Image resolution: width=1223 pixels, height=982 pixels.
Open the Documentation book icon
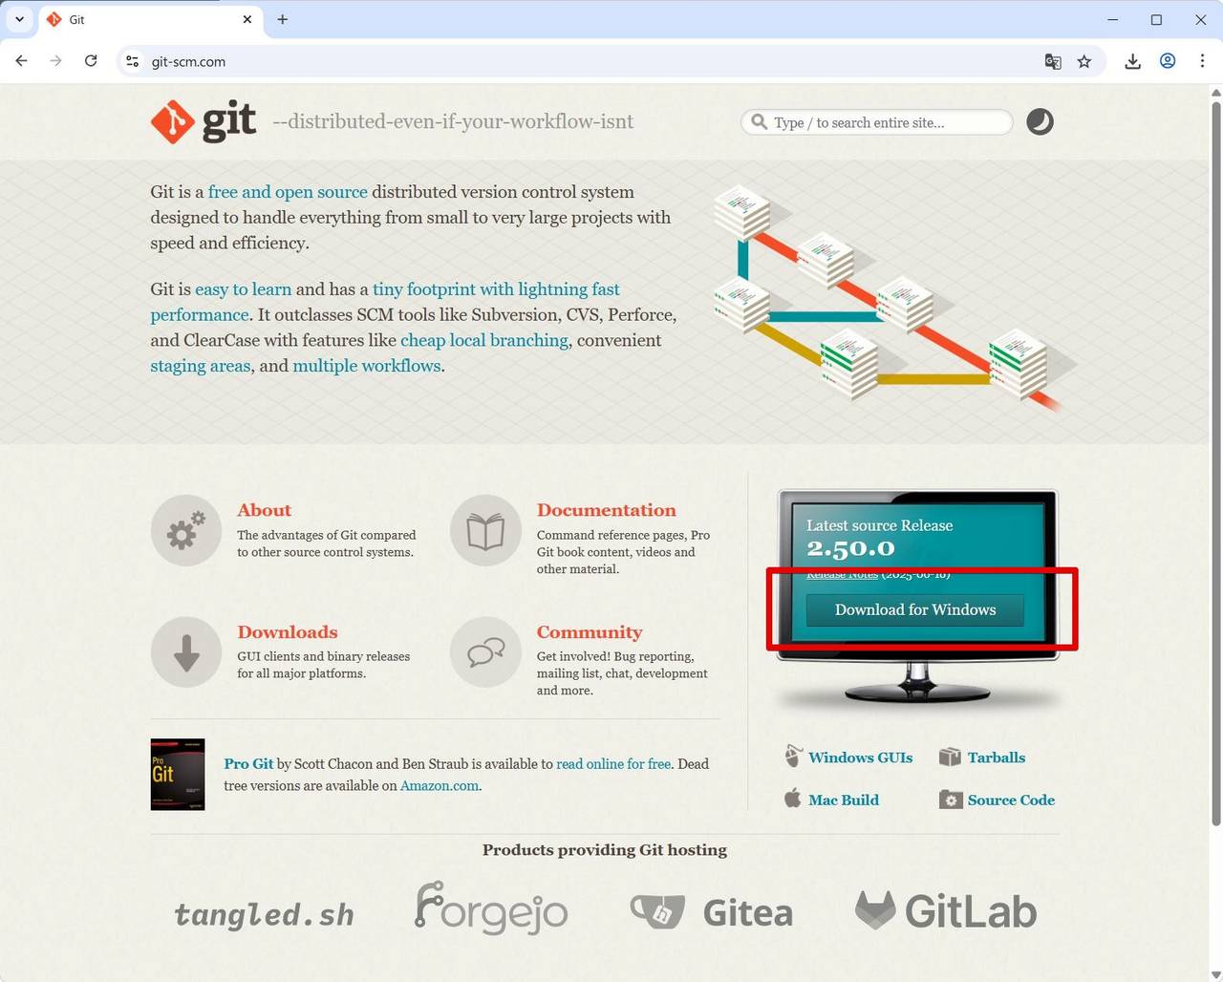tap(485, 530)
